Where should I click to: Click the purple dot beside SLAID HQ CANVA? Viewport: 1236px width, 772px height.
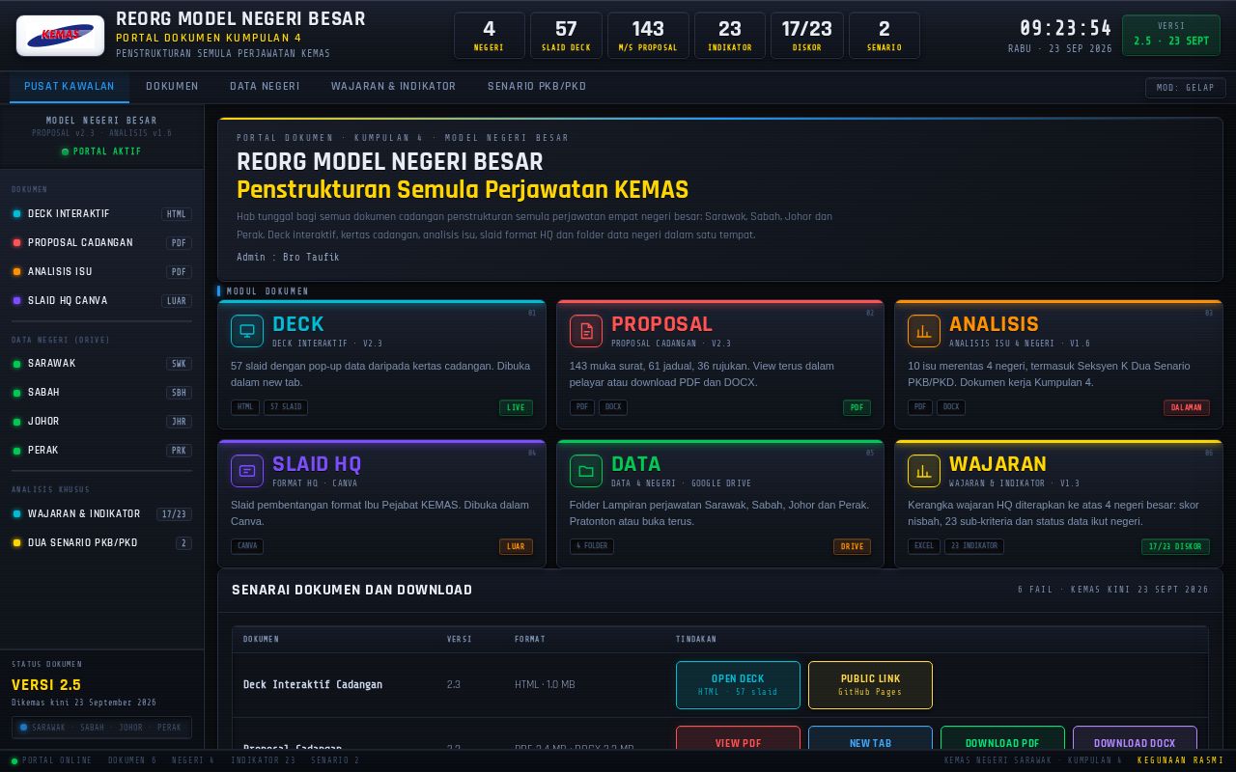click(x=16, y=301)
